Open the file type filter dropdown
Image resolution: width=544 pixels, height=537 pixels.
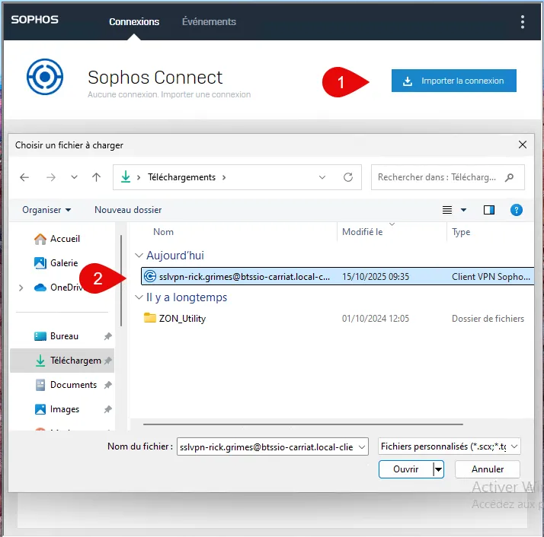click(x=450, y=447)
